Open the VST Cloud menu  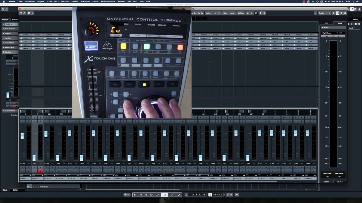click(x=132, y=1)
